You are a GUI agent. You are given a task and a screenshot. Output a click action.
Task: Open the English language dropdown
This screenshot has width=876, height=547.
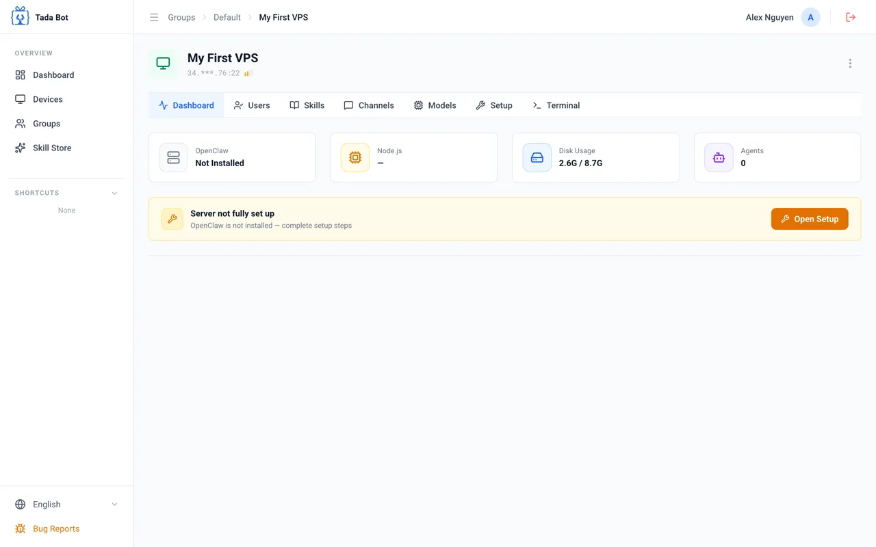coord(66,504)
